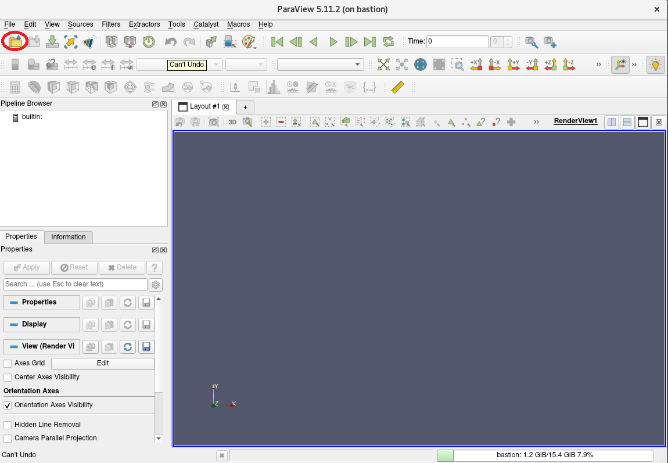Toggle Center Axes Visibility checkbox
Image resolution: width=668 pixels, height=463 pixels.
pyautogui.click(x=8, y=377)
